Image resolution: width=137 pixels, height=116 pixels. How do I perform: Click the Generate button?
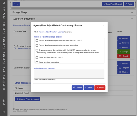(x=124, y=43)
